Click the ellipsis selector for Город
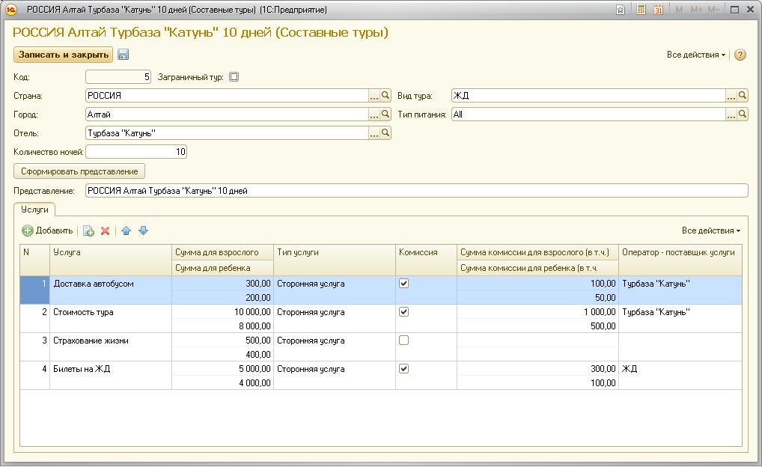The width and height of the screenshot is (762, 467). click(x=374, y=115)
